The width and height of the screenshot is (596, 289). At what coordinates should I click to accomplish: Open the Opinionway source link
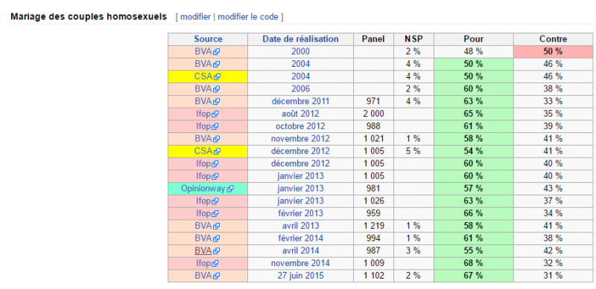(203, 189)
